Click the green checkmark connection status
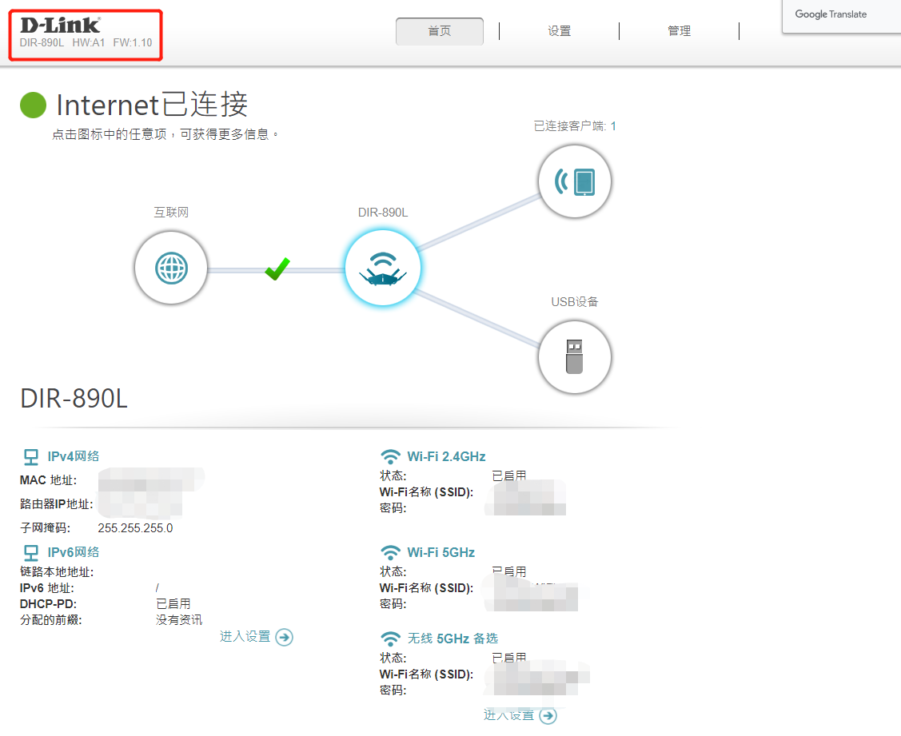 277,269
